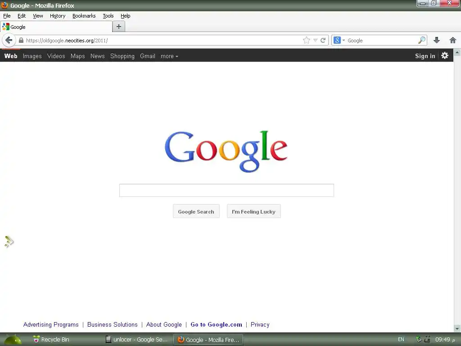The image size is (461, 346).
Task: Expand the more dropdown in Google bar
Action: click(169, 56)
